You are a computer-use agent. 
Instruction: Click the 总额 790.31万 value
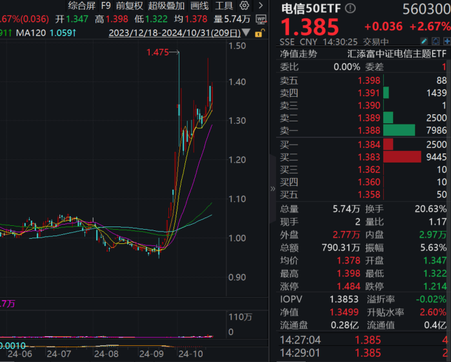[341, 248]
